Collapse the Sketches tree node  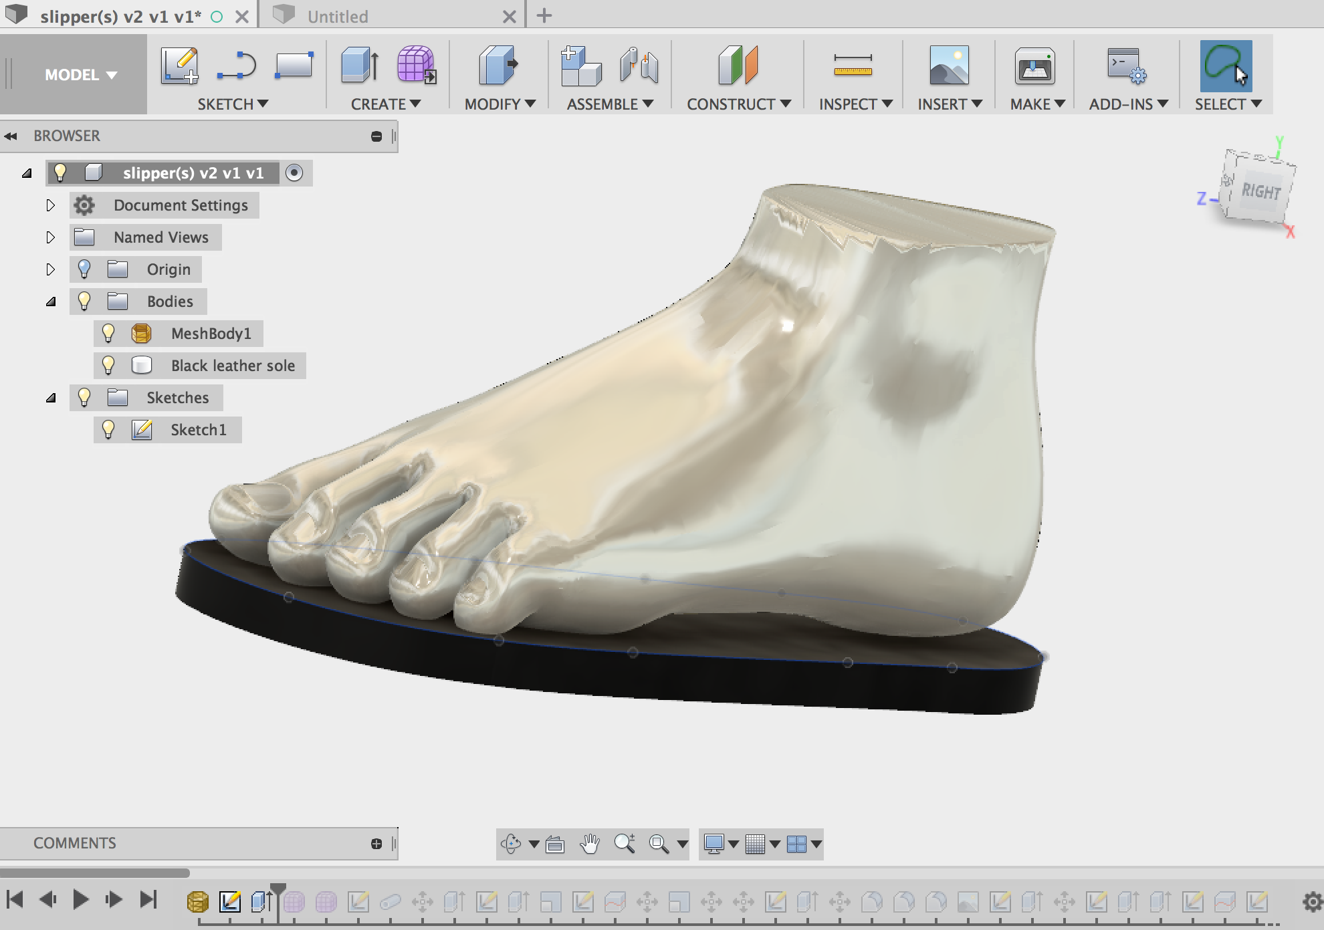pyautogui.click(x=51, y=398)
